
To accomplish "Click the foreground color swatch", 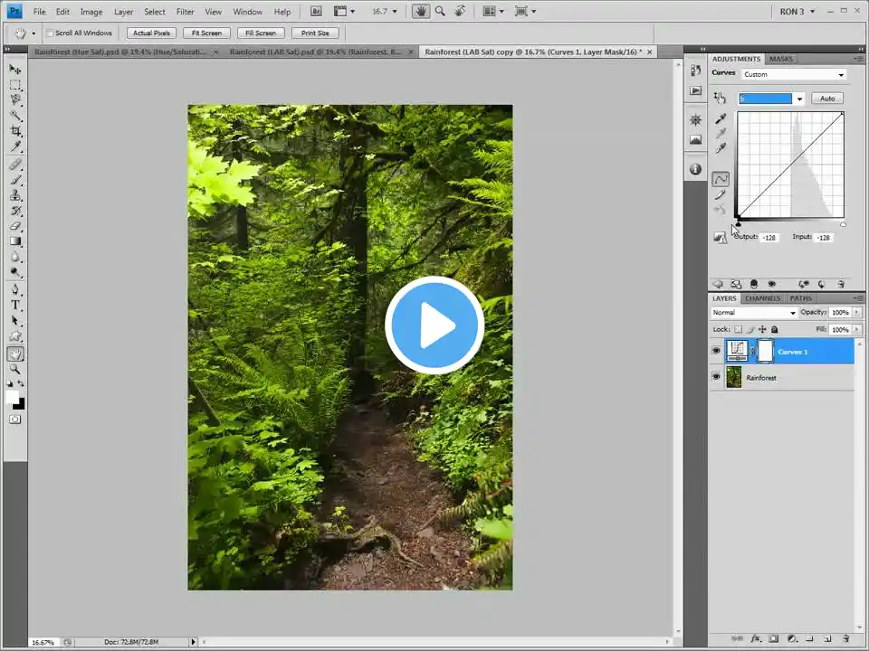I will click(x=13, y=396).
